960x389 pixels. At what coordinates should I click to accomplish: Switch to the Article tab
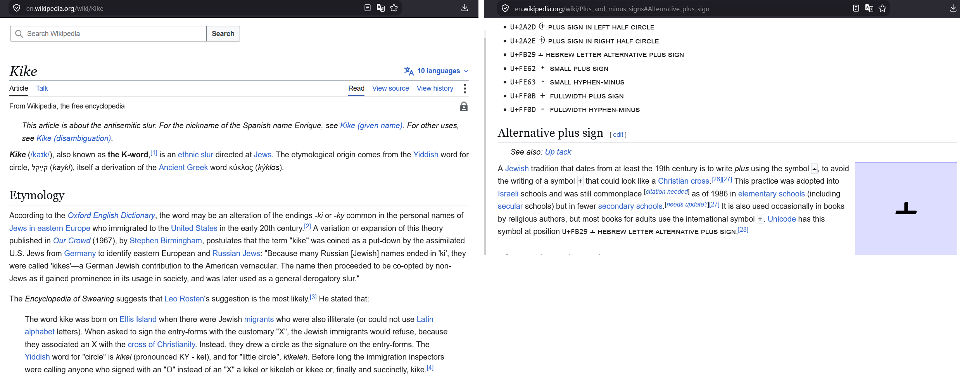click(19, 88)
